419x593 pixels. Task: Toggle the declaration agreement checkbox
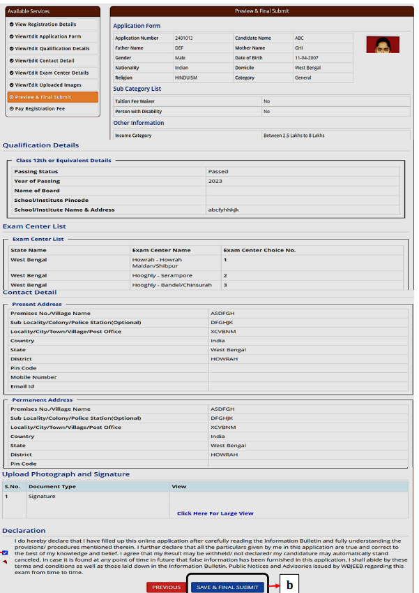5,552
